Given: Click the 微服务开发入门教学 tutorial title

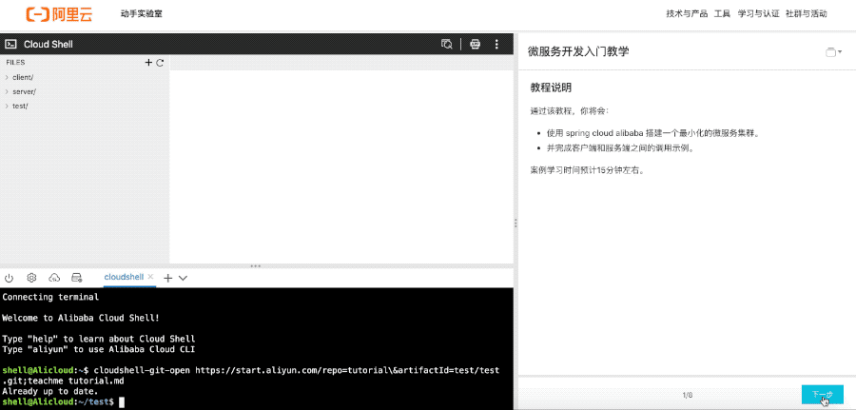Looking at the screenshot, I should (578, 52).
